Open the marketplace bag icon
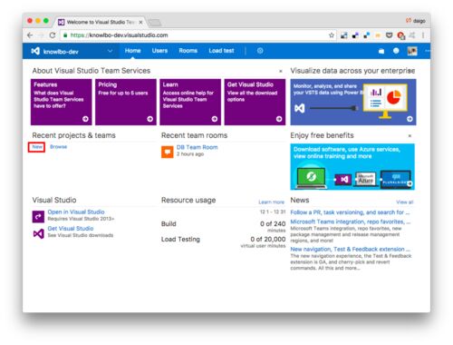Viewport: 453px width, 345px height. click(x=381, y=51)
